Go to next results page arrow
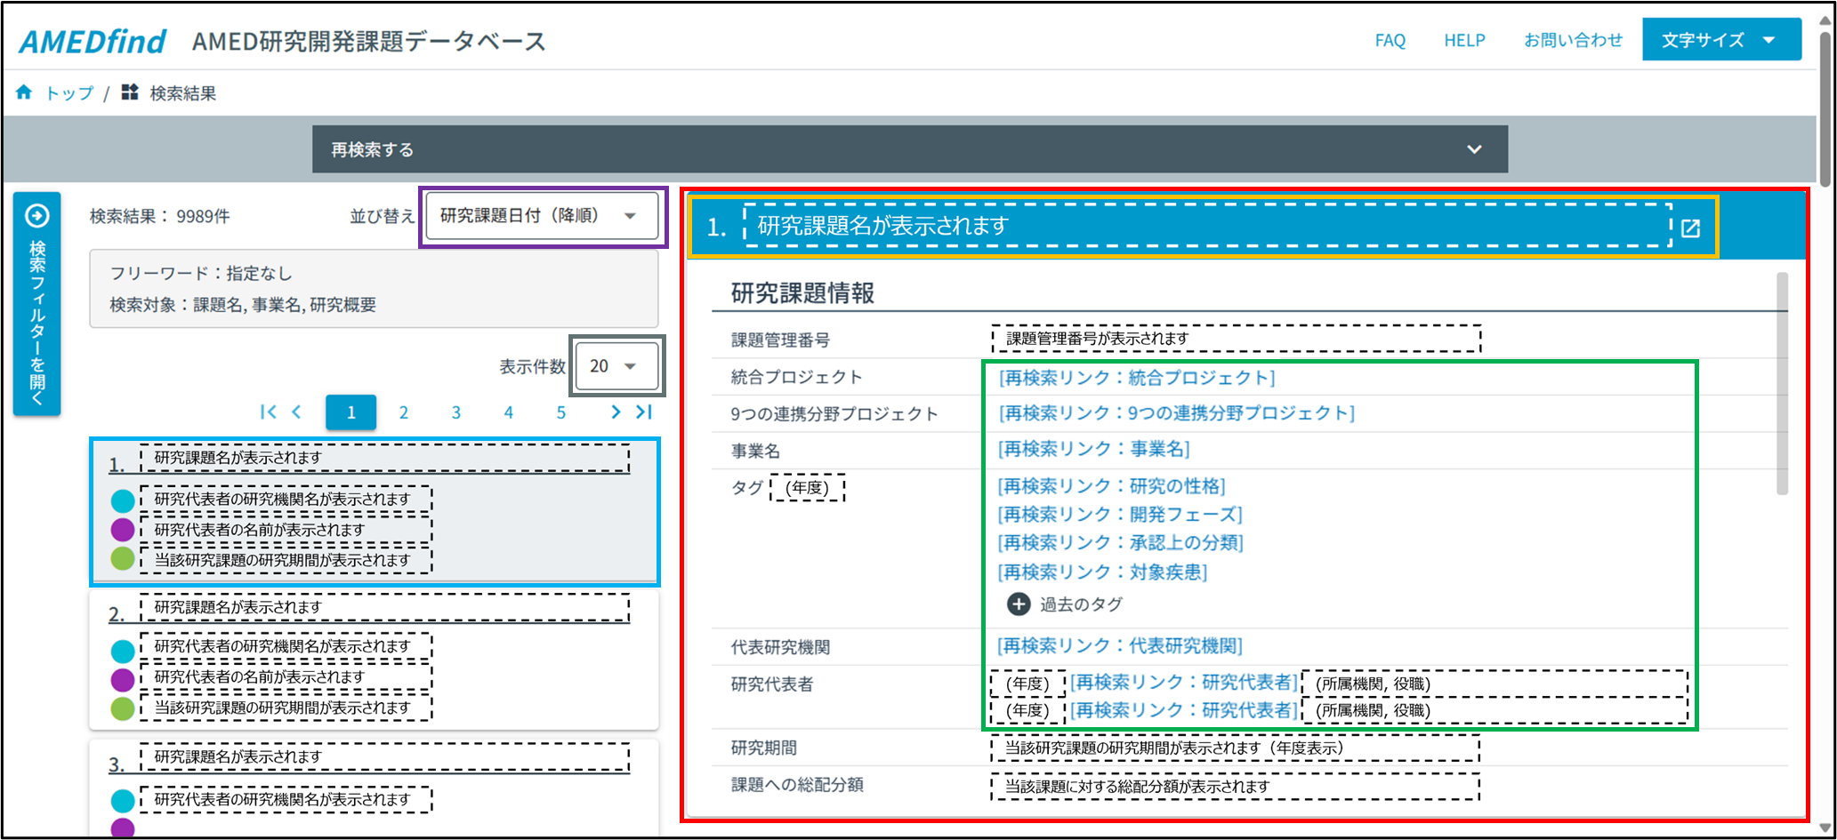 click(x=615, y=412)
